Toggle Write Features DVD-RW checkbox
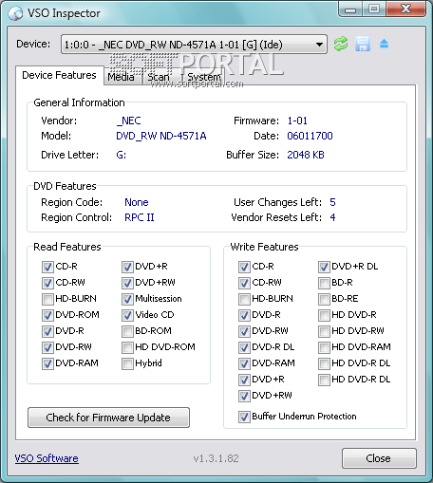433x483 pixels. coord(244,331)
